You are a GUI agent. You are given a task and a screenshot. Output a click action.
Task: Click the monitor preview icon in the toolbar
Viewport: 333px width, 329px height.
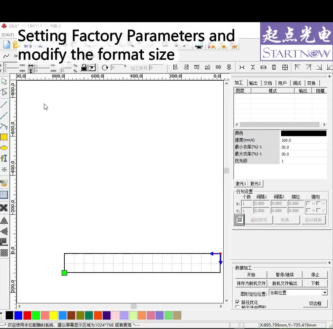pos(199,45)
